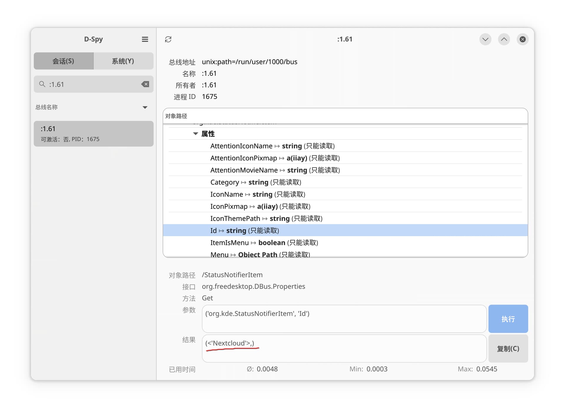Click the 复制(C) copy button
The width and height of the screenshot is (565, 414).
click(508, 348)
